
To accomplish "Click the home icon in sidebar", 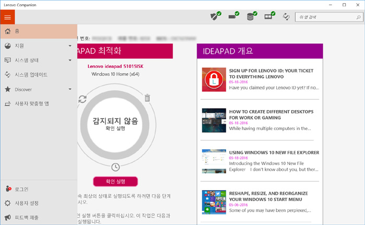I will point(8,31).
